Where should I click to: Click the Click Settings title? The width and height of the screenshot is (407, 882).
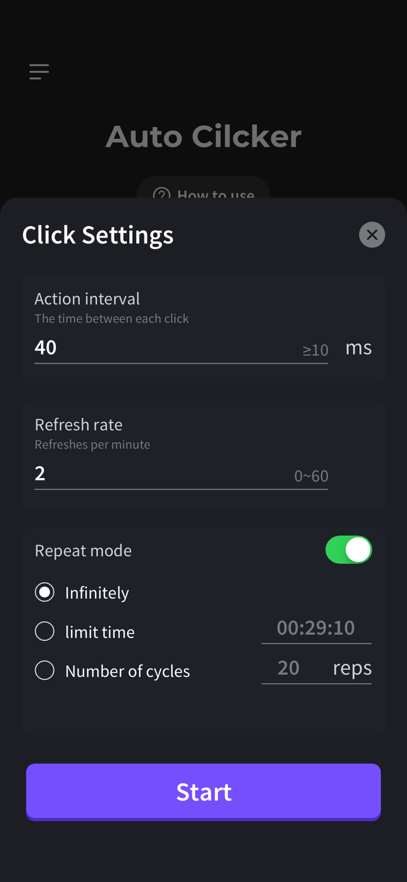pyautogui.click(x=97, y=234)
